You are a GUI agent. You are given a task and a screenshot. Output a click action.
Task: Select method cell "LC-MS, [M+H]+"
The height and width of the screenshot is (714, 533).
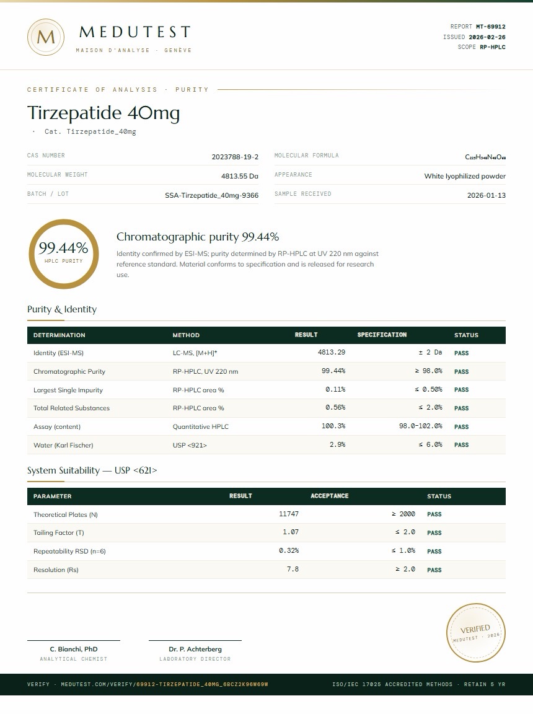click(x=195, y=353)
